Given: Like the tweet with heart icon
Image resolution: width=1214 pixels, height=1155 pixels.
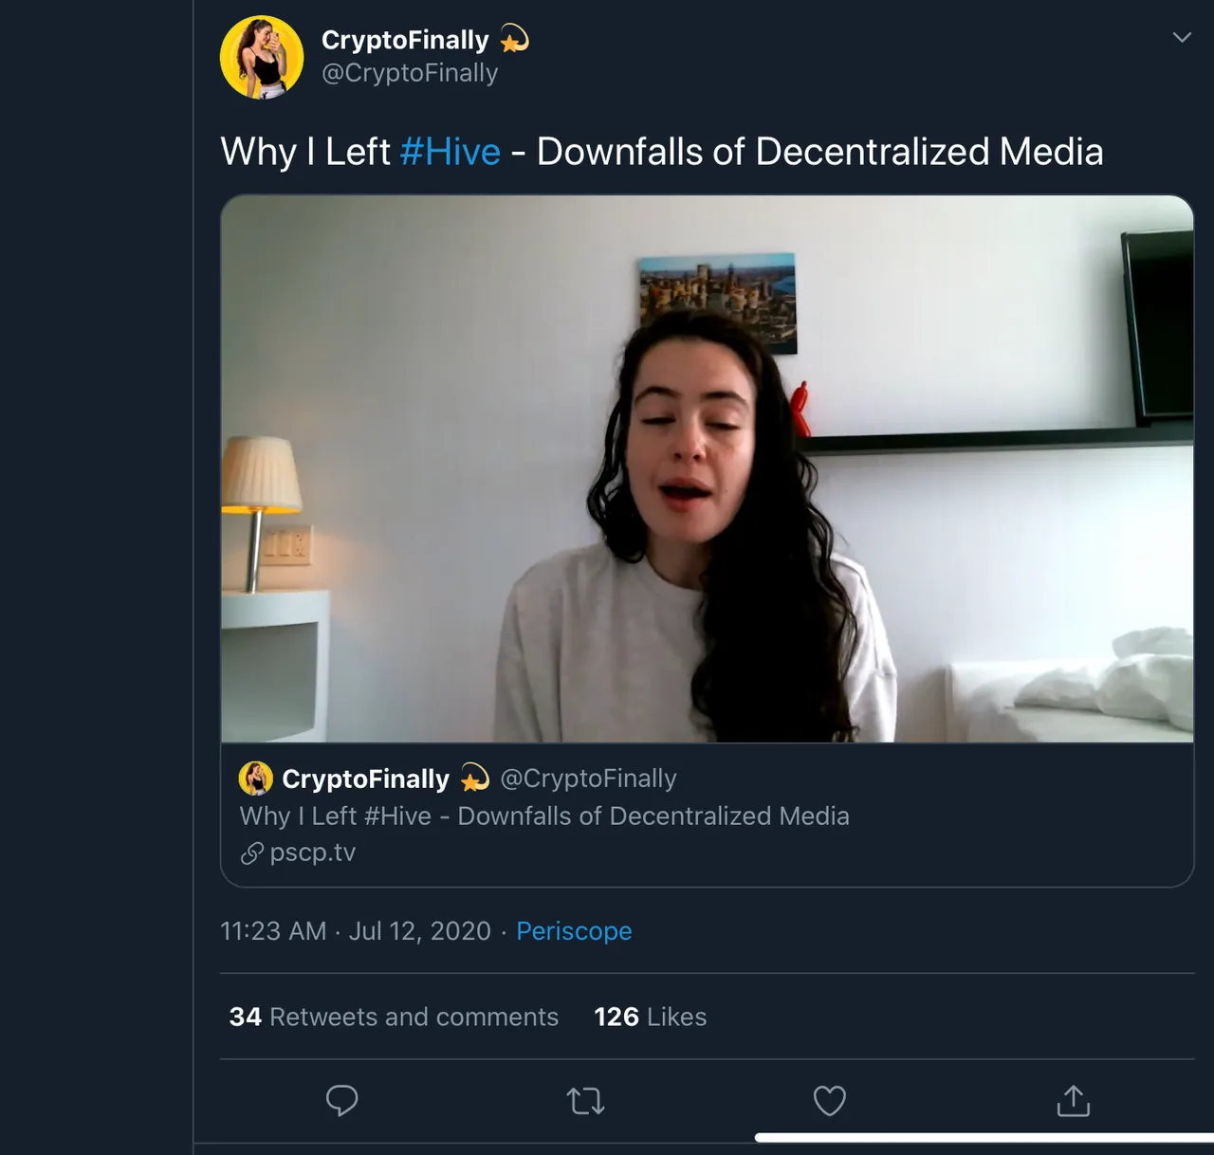Looking at the screenshot, I should pos(830,1100).
